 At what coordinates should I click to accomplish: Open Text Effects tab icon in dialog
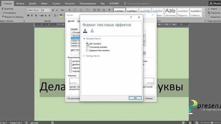(92, 31)
